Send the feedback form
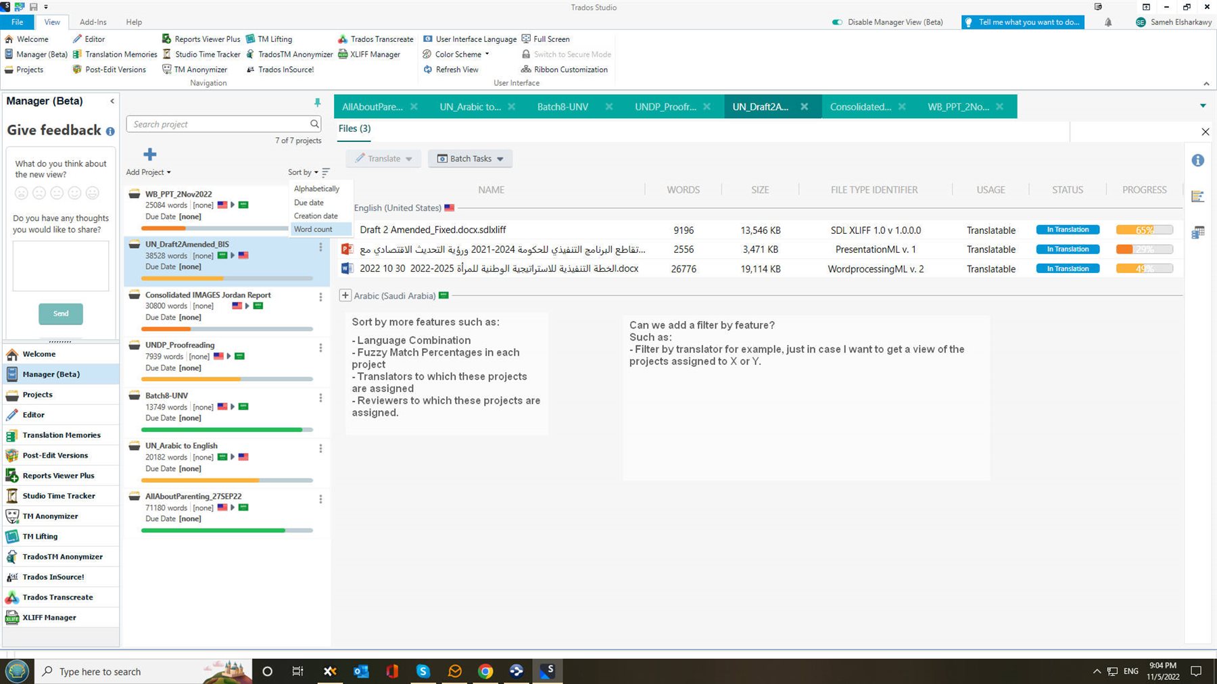 click(61, 314)
